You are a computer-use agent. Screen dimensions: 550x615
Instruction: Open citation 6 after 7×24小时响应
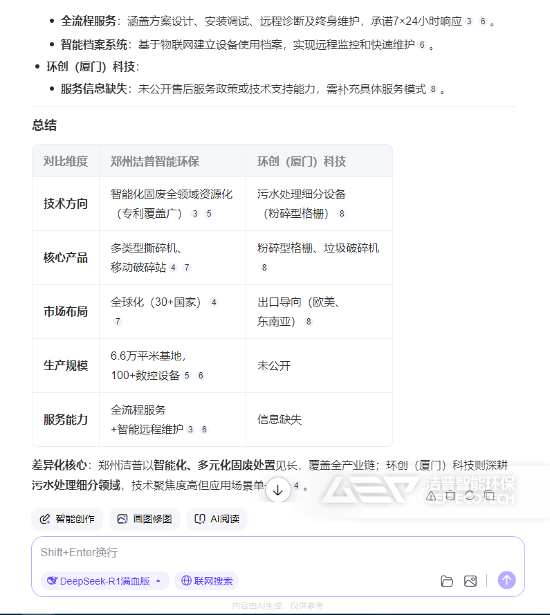pyautogui.click(x=483, y=21)
